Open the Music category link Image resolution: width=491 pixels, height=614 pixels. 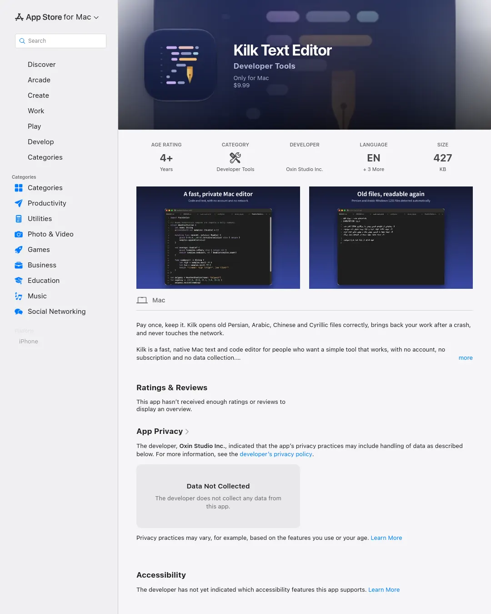pyautogui.click(x=37, y=296)
